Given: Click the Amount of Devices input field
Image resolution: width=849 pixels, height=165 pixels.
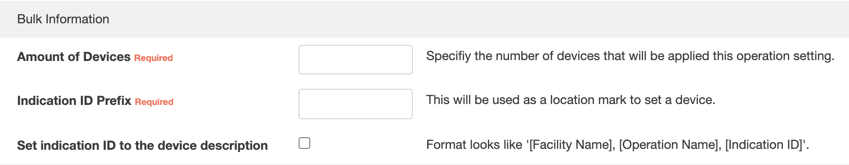Looking at the screenshot, I should [355, 60].
